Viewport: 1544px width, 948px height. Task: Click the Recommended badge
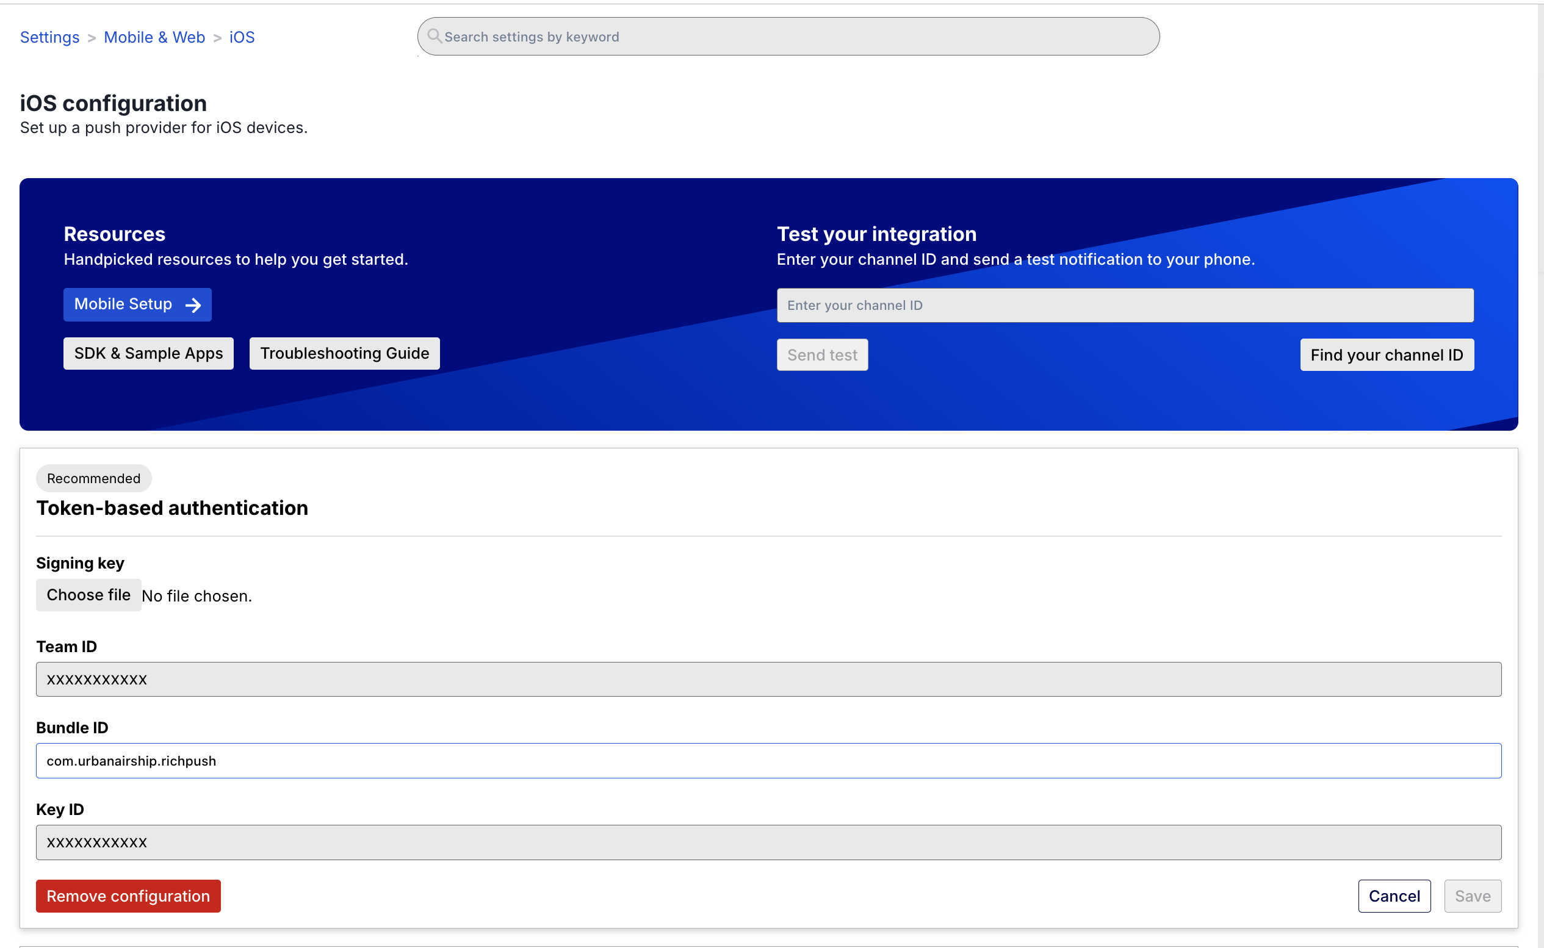click(x=93, y=478)
